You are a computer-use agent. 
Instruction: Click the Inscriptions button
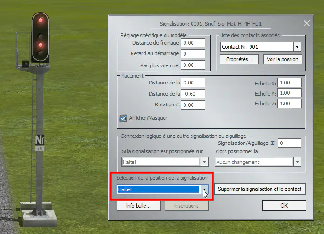pos(186,206)
